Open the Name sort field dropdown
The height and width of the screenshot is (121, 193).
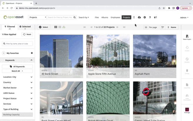[172, 27]
